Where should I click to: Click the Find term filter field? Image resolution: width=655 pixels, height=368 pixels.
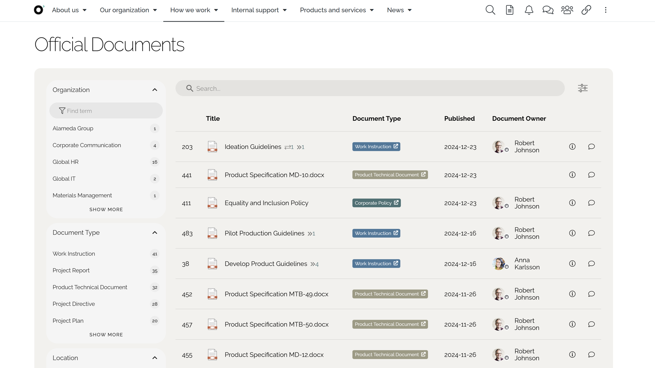(x=106, y=110)
